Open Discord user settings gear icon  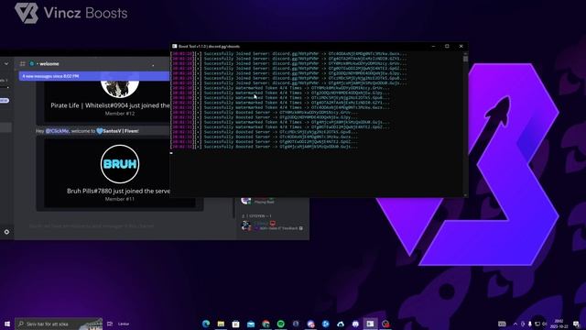click(6, 232)
